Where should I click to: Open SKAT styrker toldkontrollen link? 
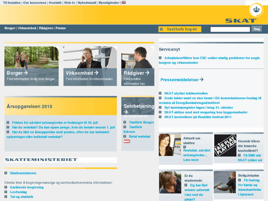point(186,93)
